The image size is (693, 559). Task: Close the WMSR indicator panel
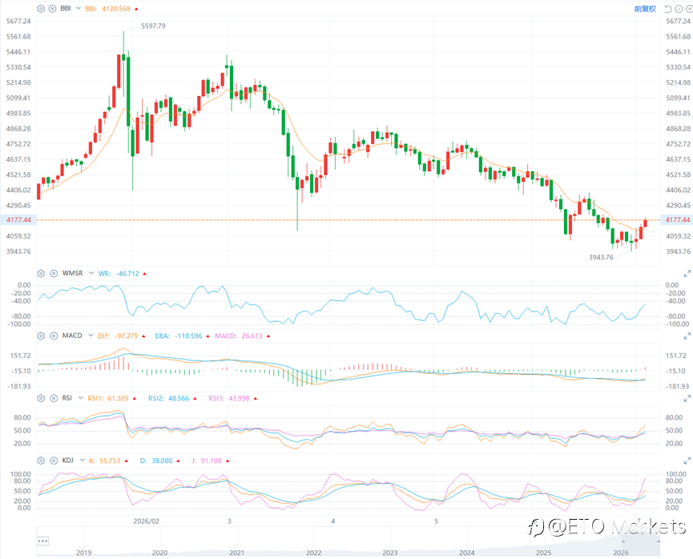tap(54, 274)
